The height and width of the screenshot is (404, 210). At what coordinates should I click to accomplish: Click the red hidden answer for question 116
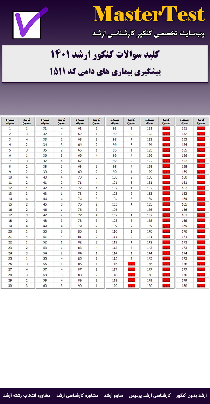click(x=132, y=264)
